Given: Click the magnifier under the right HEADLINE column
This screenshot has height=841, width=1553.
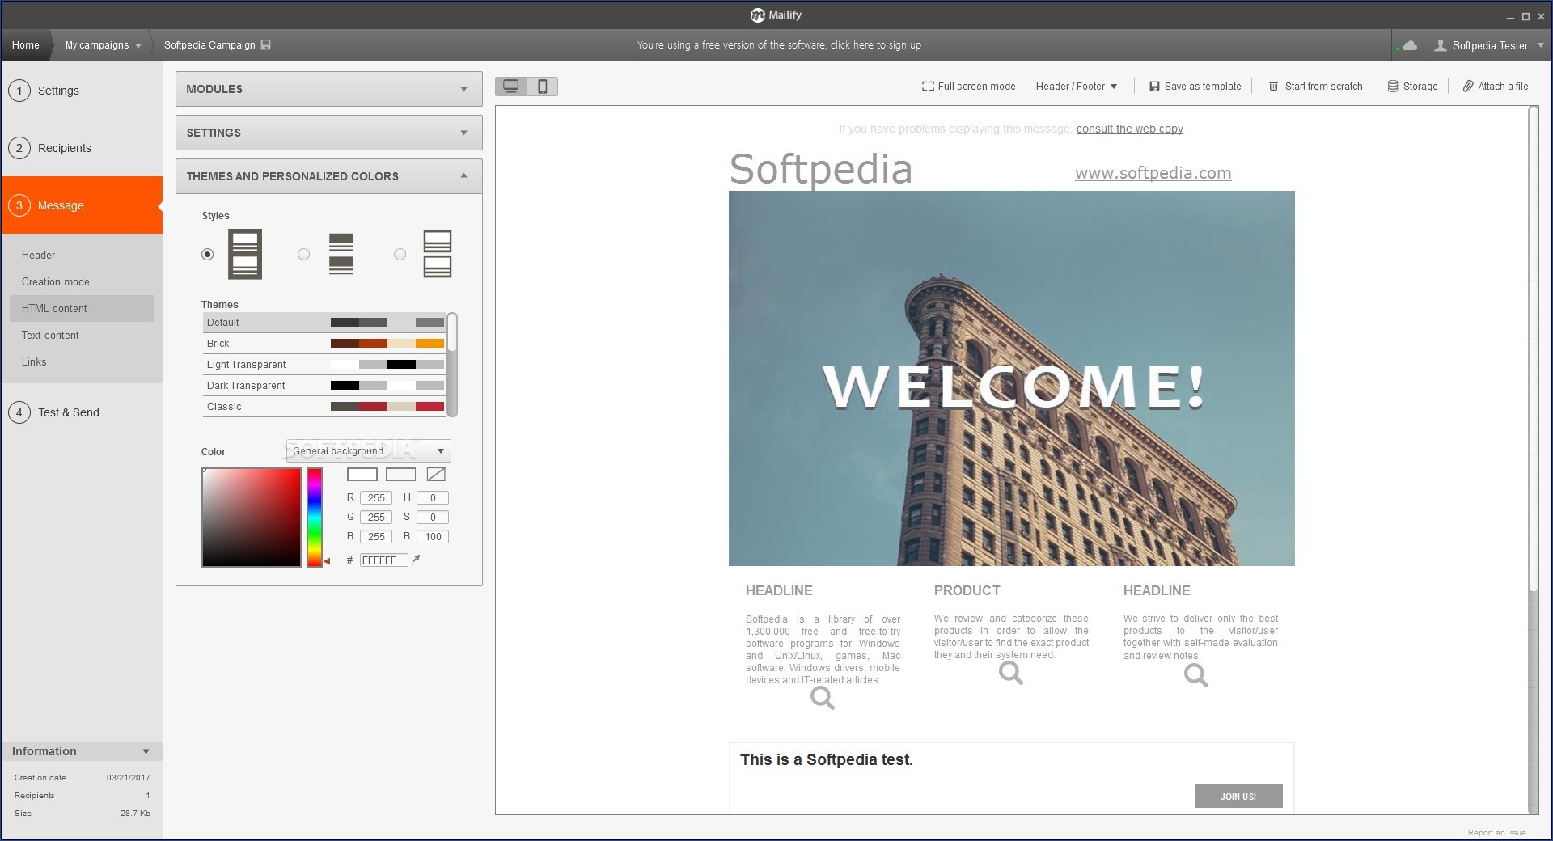Looking at the screenshot, I should click(x=1196, y=675).
